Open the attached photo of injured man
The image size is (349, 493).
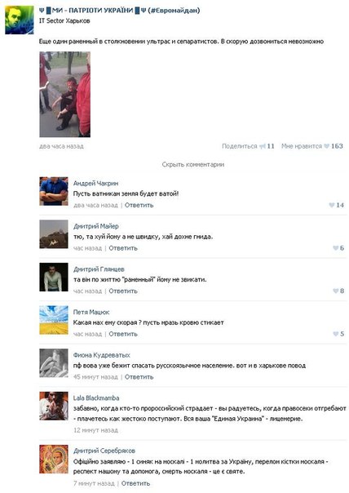click(x=64, y=95)
